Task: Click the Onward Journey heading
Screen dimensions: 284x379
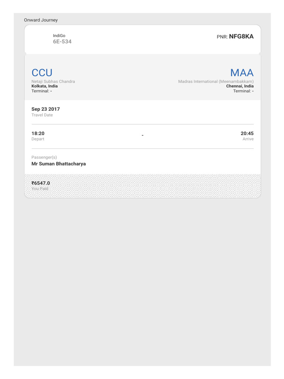Action: pyautogui.click(x=41, y=20)
